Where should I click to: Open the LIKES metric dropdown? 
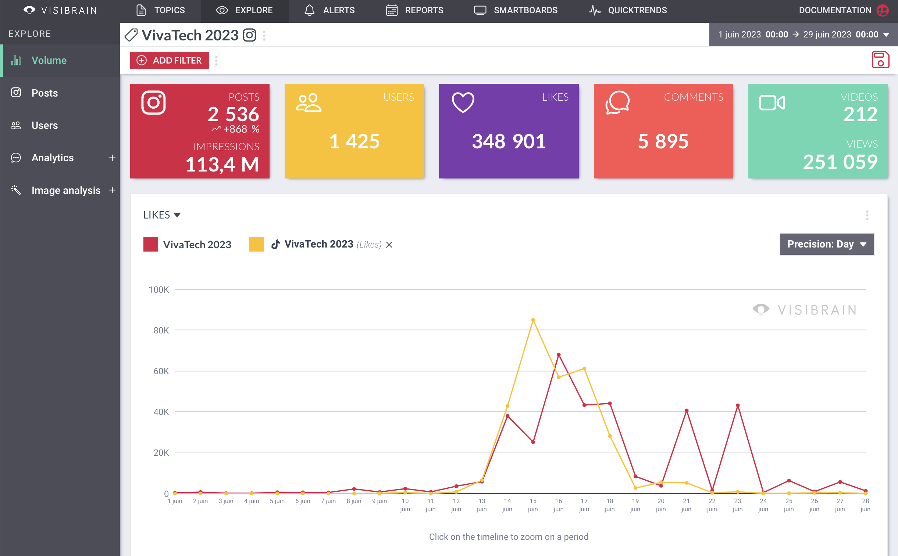(x=162, y=215)
